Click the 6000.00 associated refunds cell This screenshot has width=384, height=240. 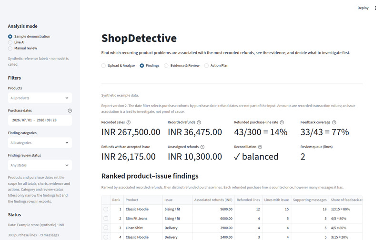[213, 219]
